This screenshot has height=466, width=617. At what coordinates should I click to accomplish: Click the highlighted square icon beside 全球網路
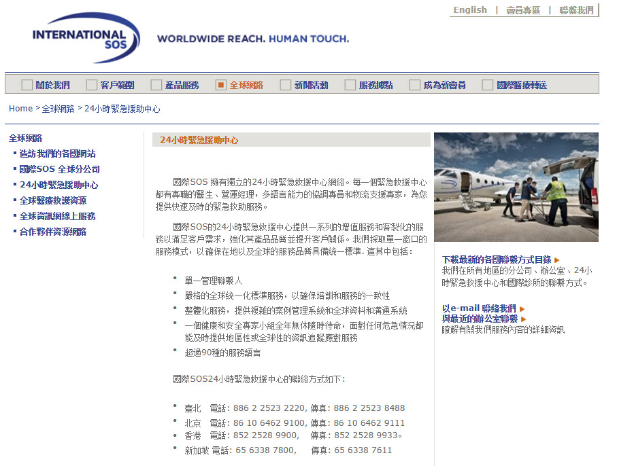[220, 85]
